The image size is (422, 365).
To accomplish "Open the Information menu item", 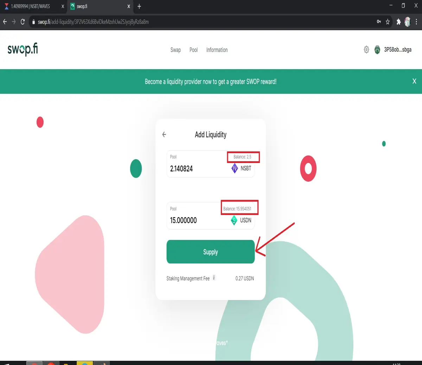I will coord(217,50).
